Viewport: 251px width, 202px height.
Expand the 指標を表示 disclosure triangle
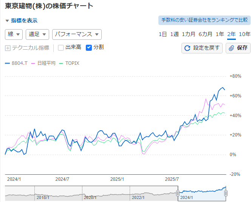pyautogui.click(x=7, y=21)
